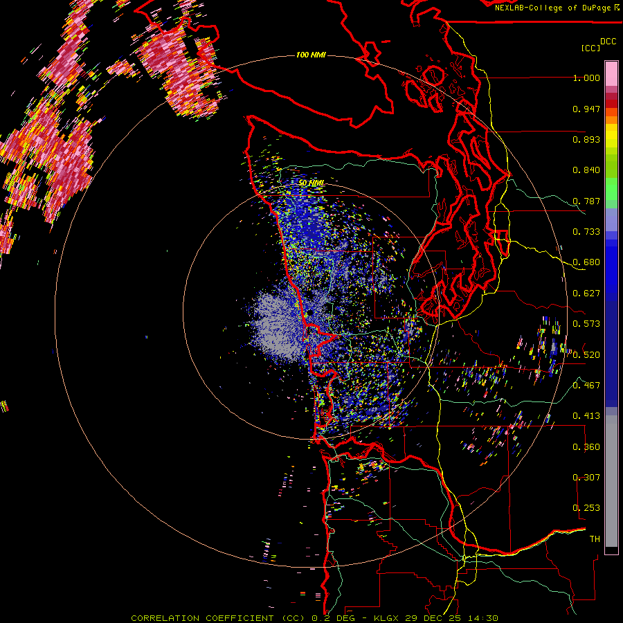The image size is (623, 623).
Task: Pick the bright green color bar segment
Action: 611,189
